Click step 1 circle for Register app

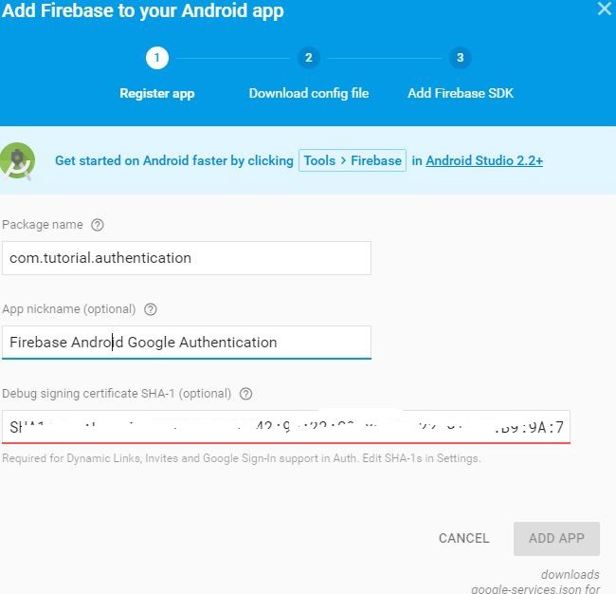click(x=157, y=58)
